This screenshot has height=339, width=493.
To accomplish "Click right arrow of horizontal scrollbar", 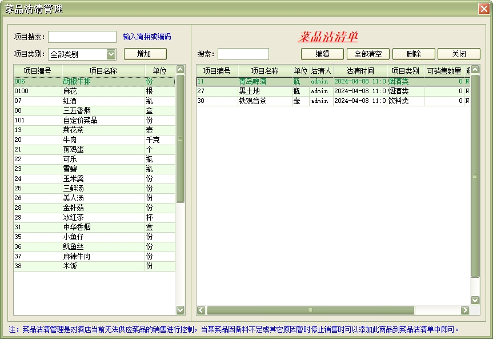I will (465, 310).
